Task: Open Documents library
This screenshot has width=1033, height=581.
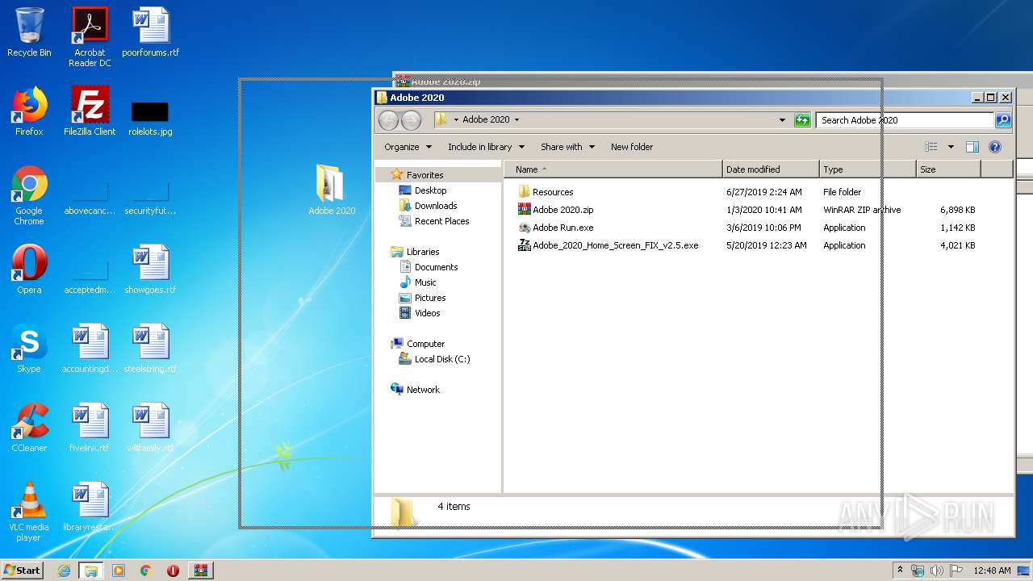Action: click(x=429, y=267)
